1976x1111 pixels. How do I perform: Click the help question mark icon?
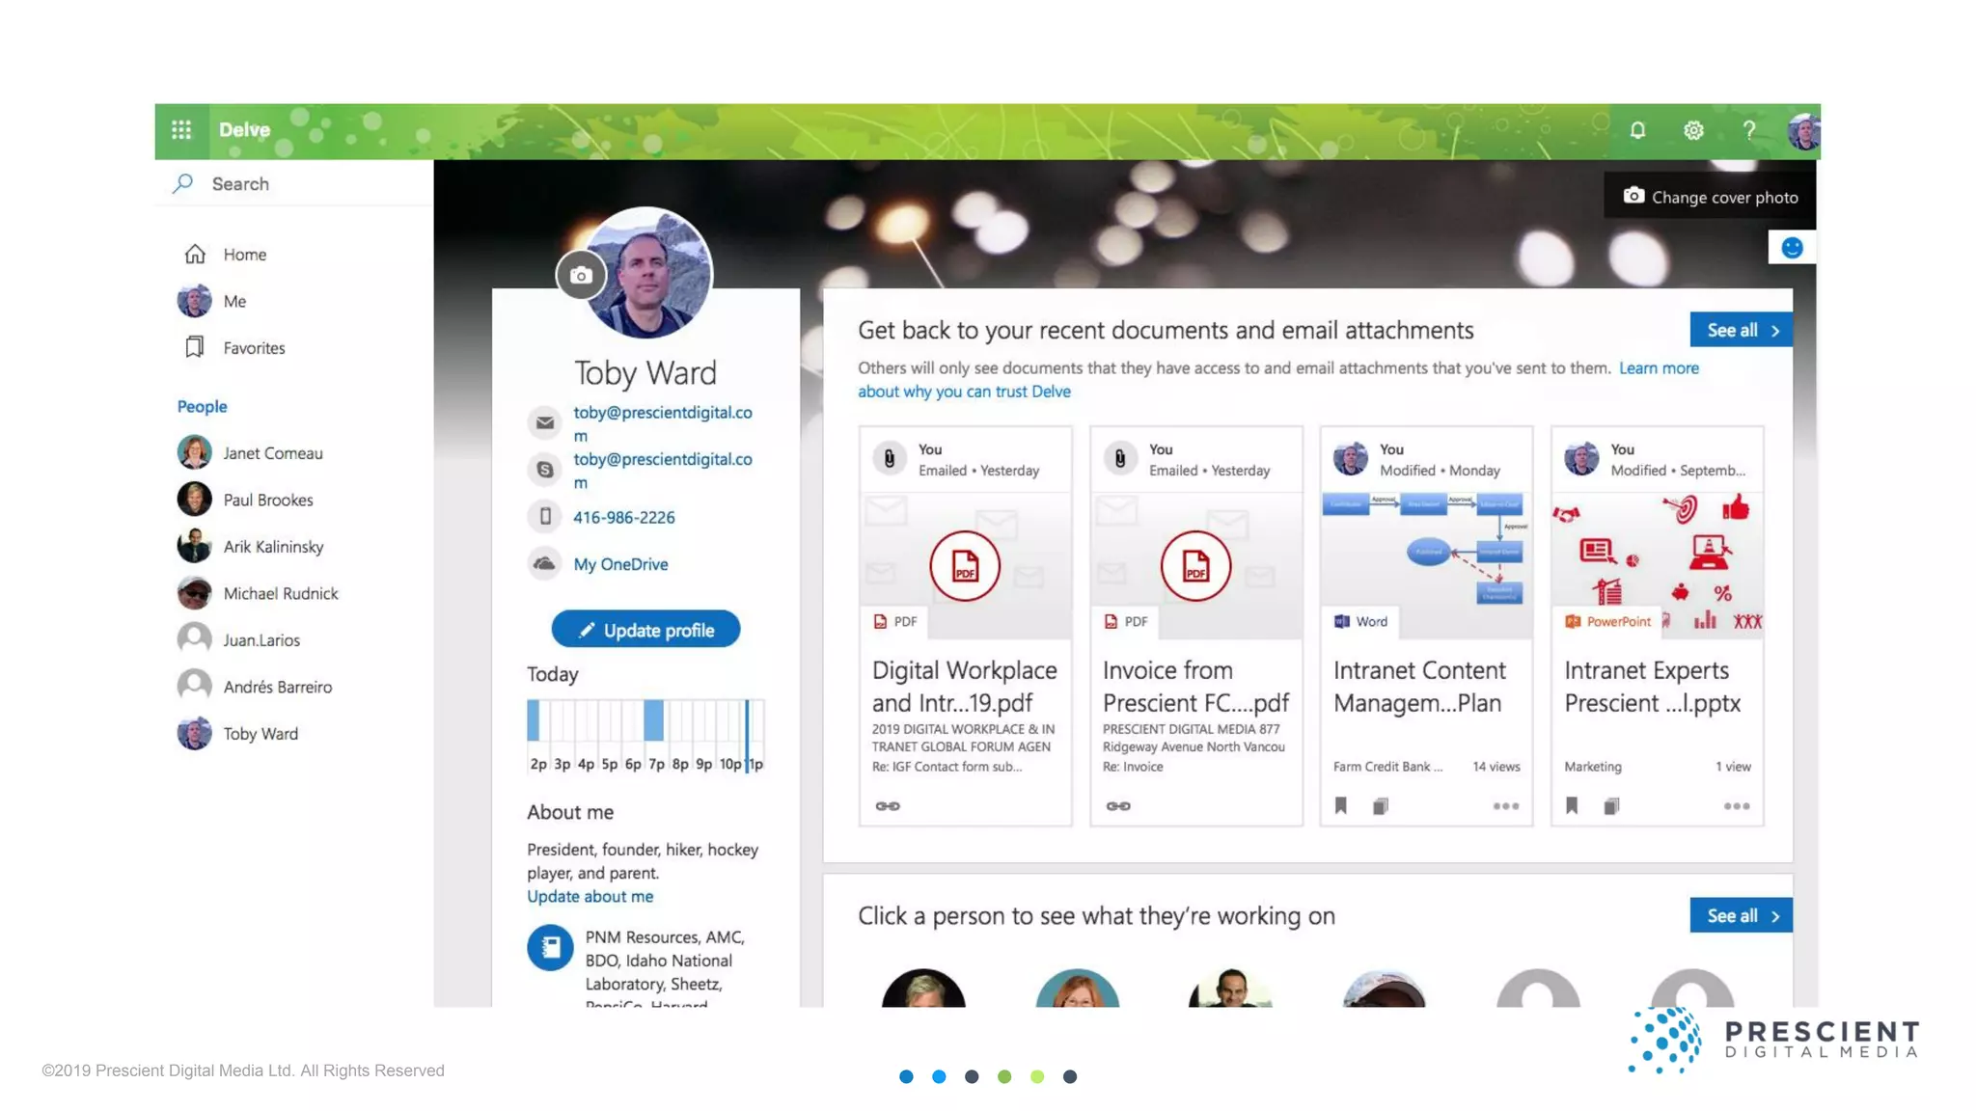coord(1748,130)
